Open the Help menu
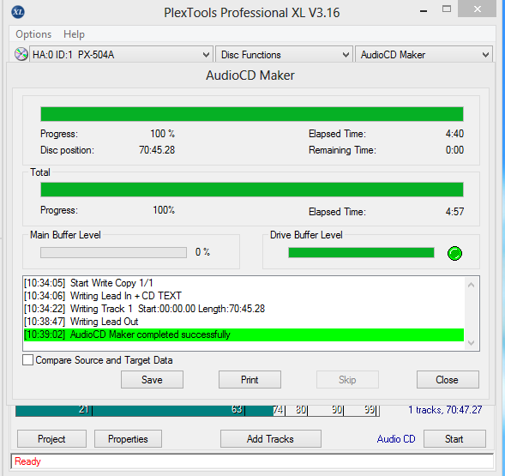Viewport: 505px width, 476px height. point(74,34)
